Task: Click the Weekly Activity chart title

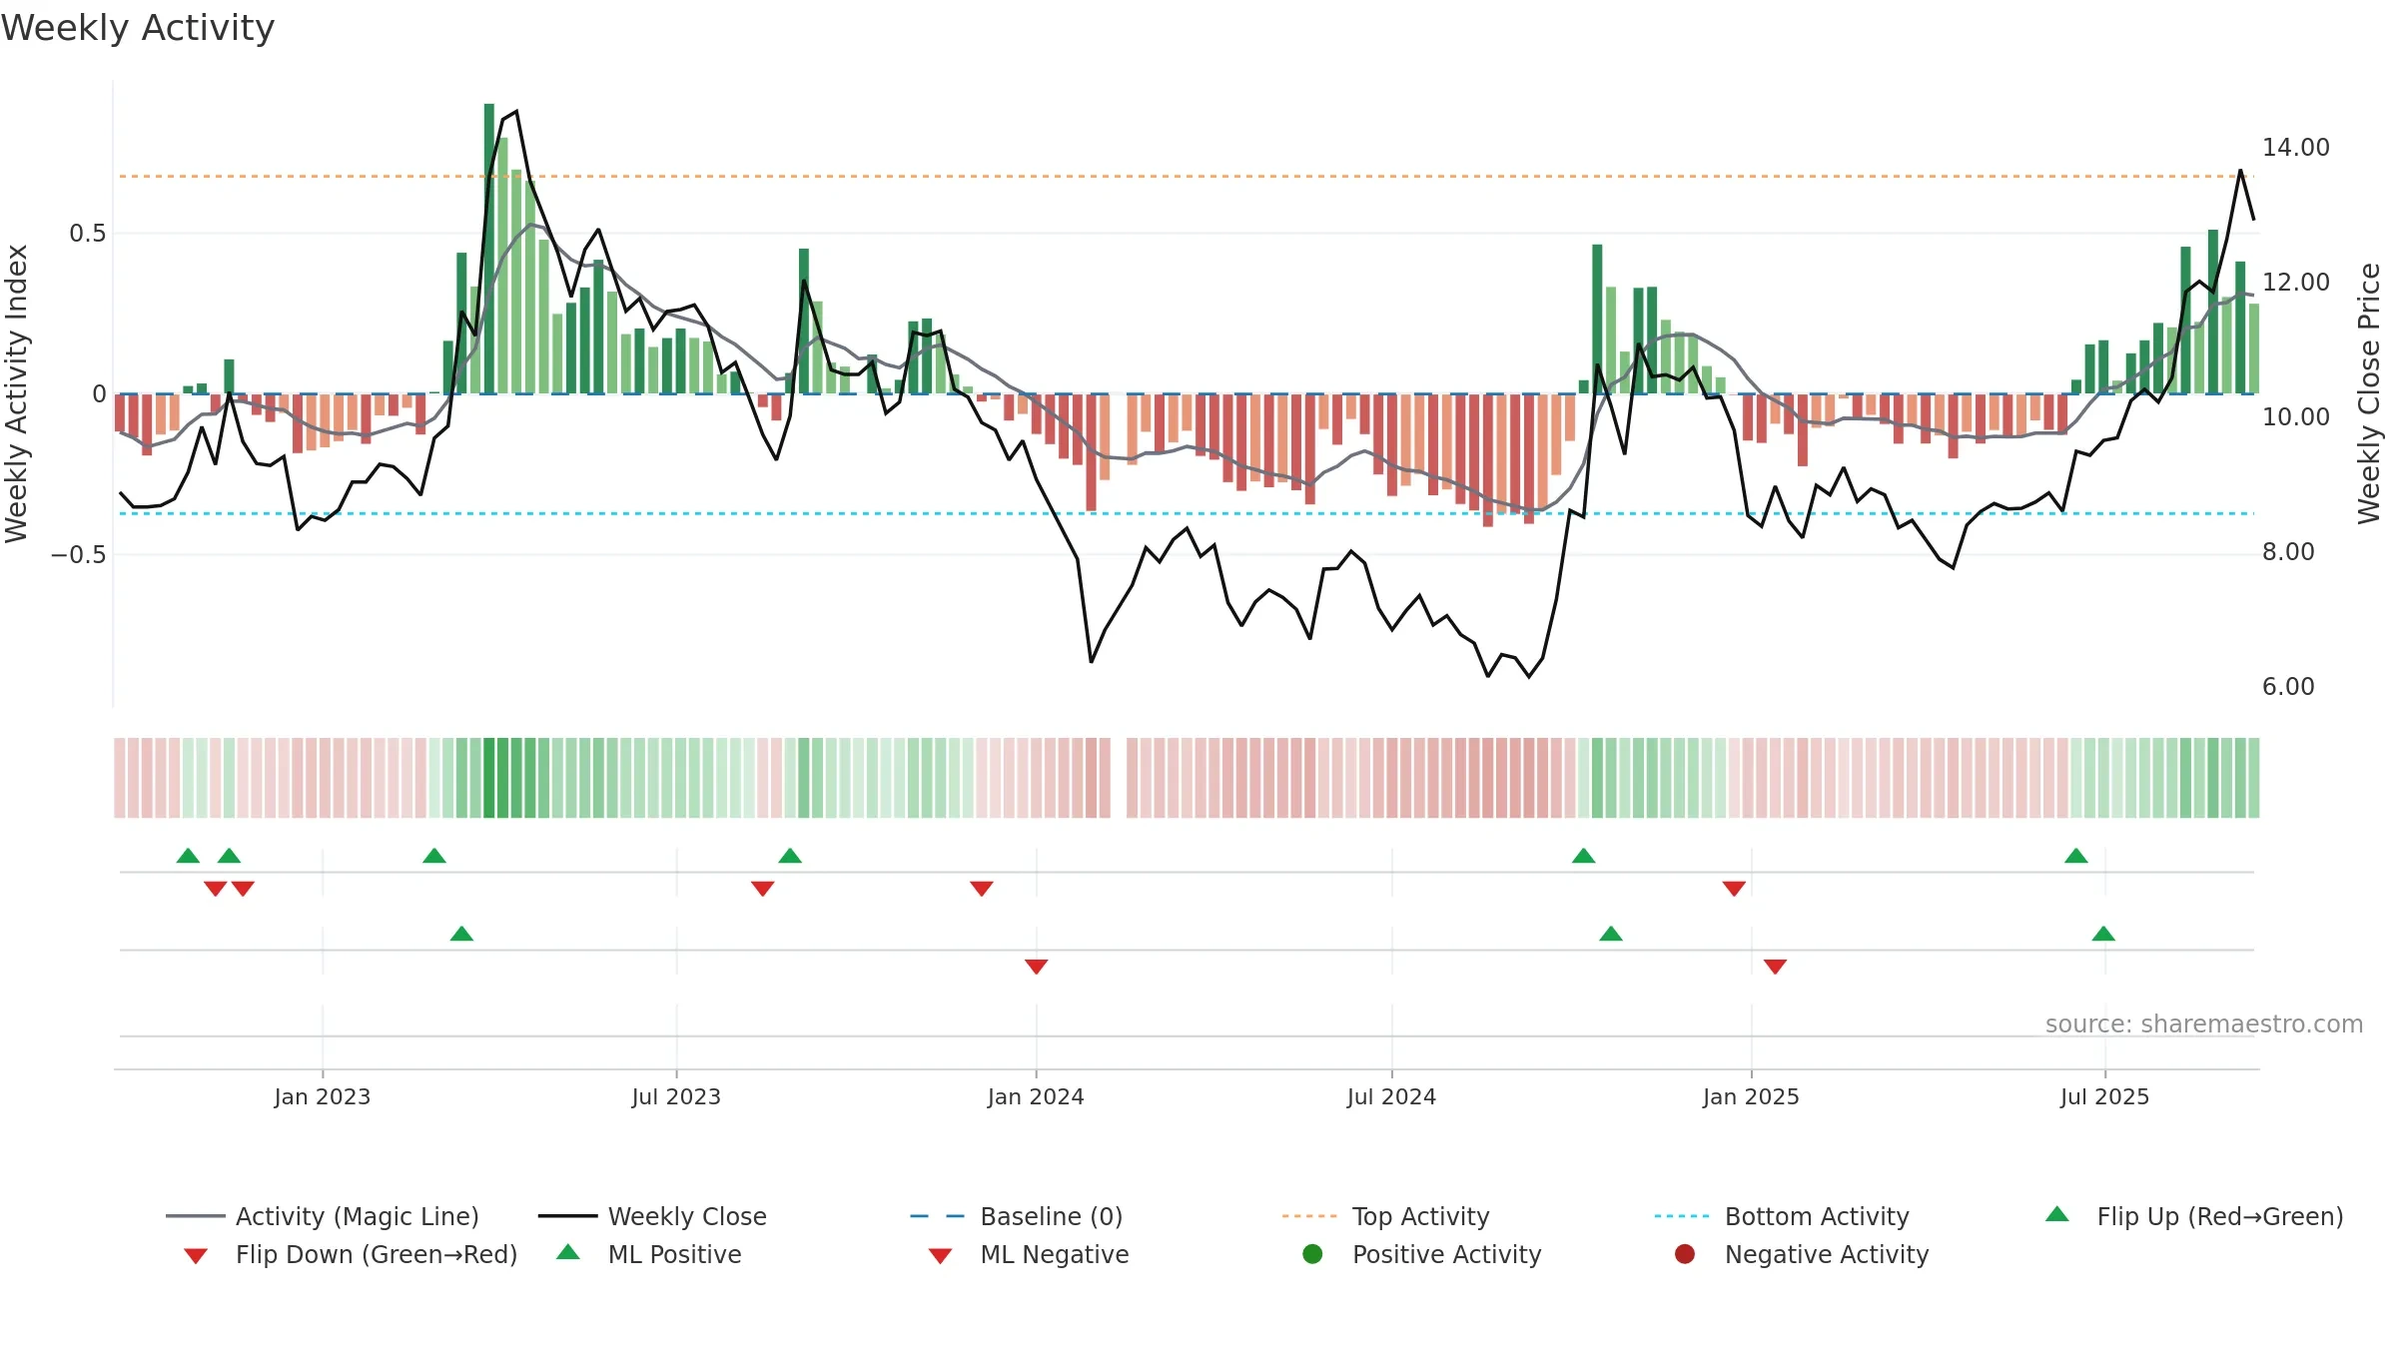Action: (138, 28)
